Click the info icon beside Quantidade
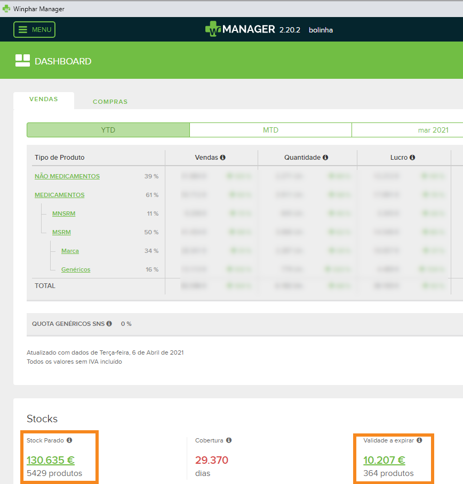The width and height of the screenshot is (463, 484). [x=325, y=158]
